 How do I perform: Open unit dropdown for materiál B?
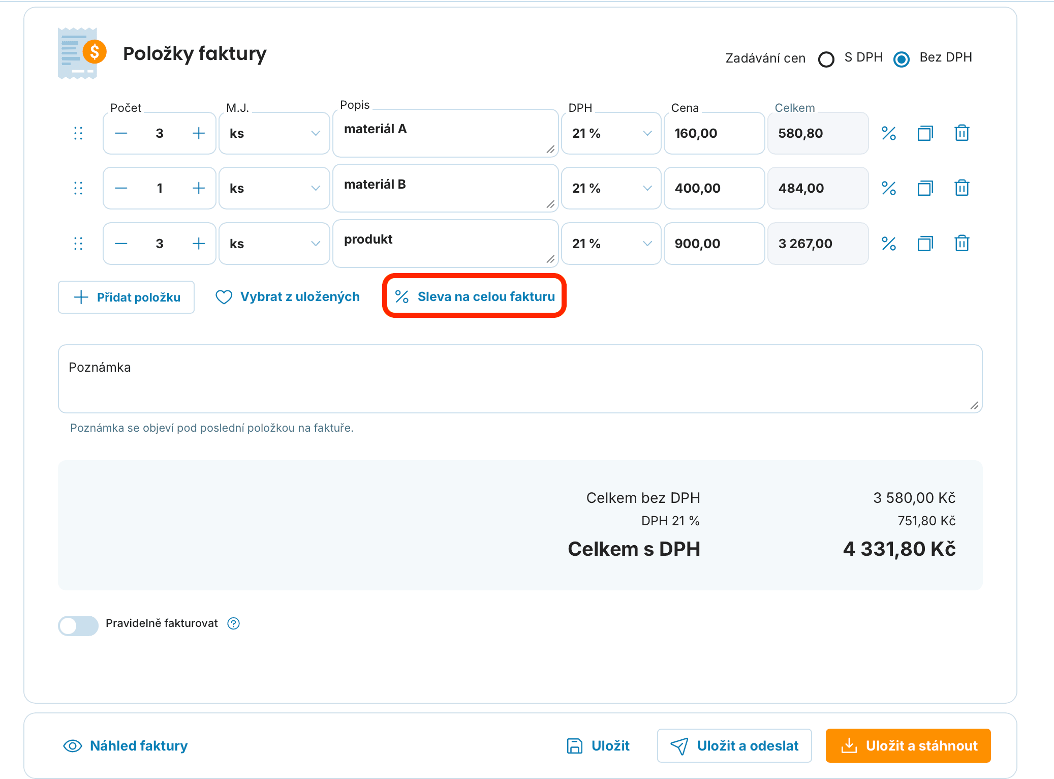point(274,188)
